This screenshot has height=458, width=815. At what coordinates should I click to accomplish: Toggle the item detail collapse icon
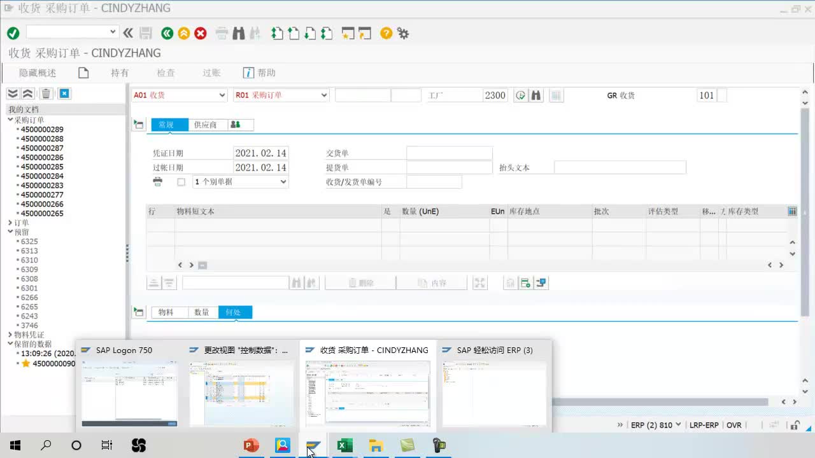[x=138, y=312]
